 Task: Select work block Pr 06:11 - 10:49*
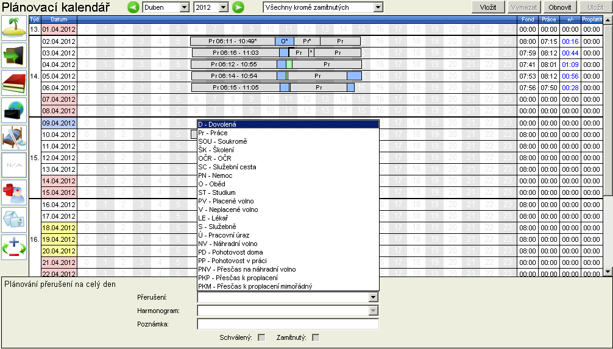233,41
